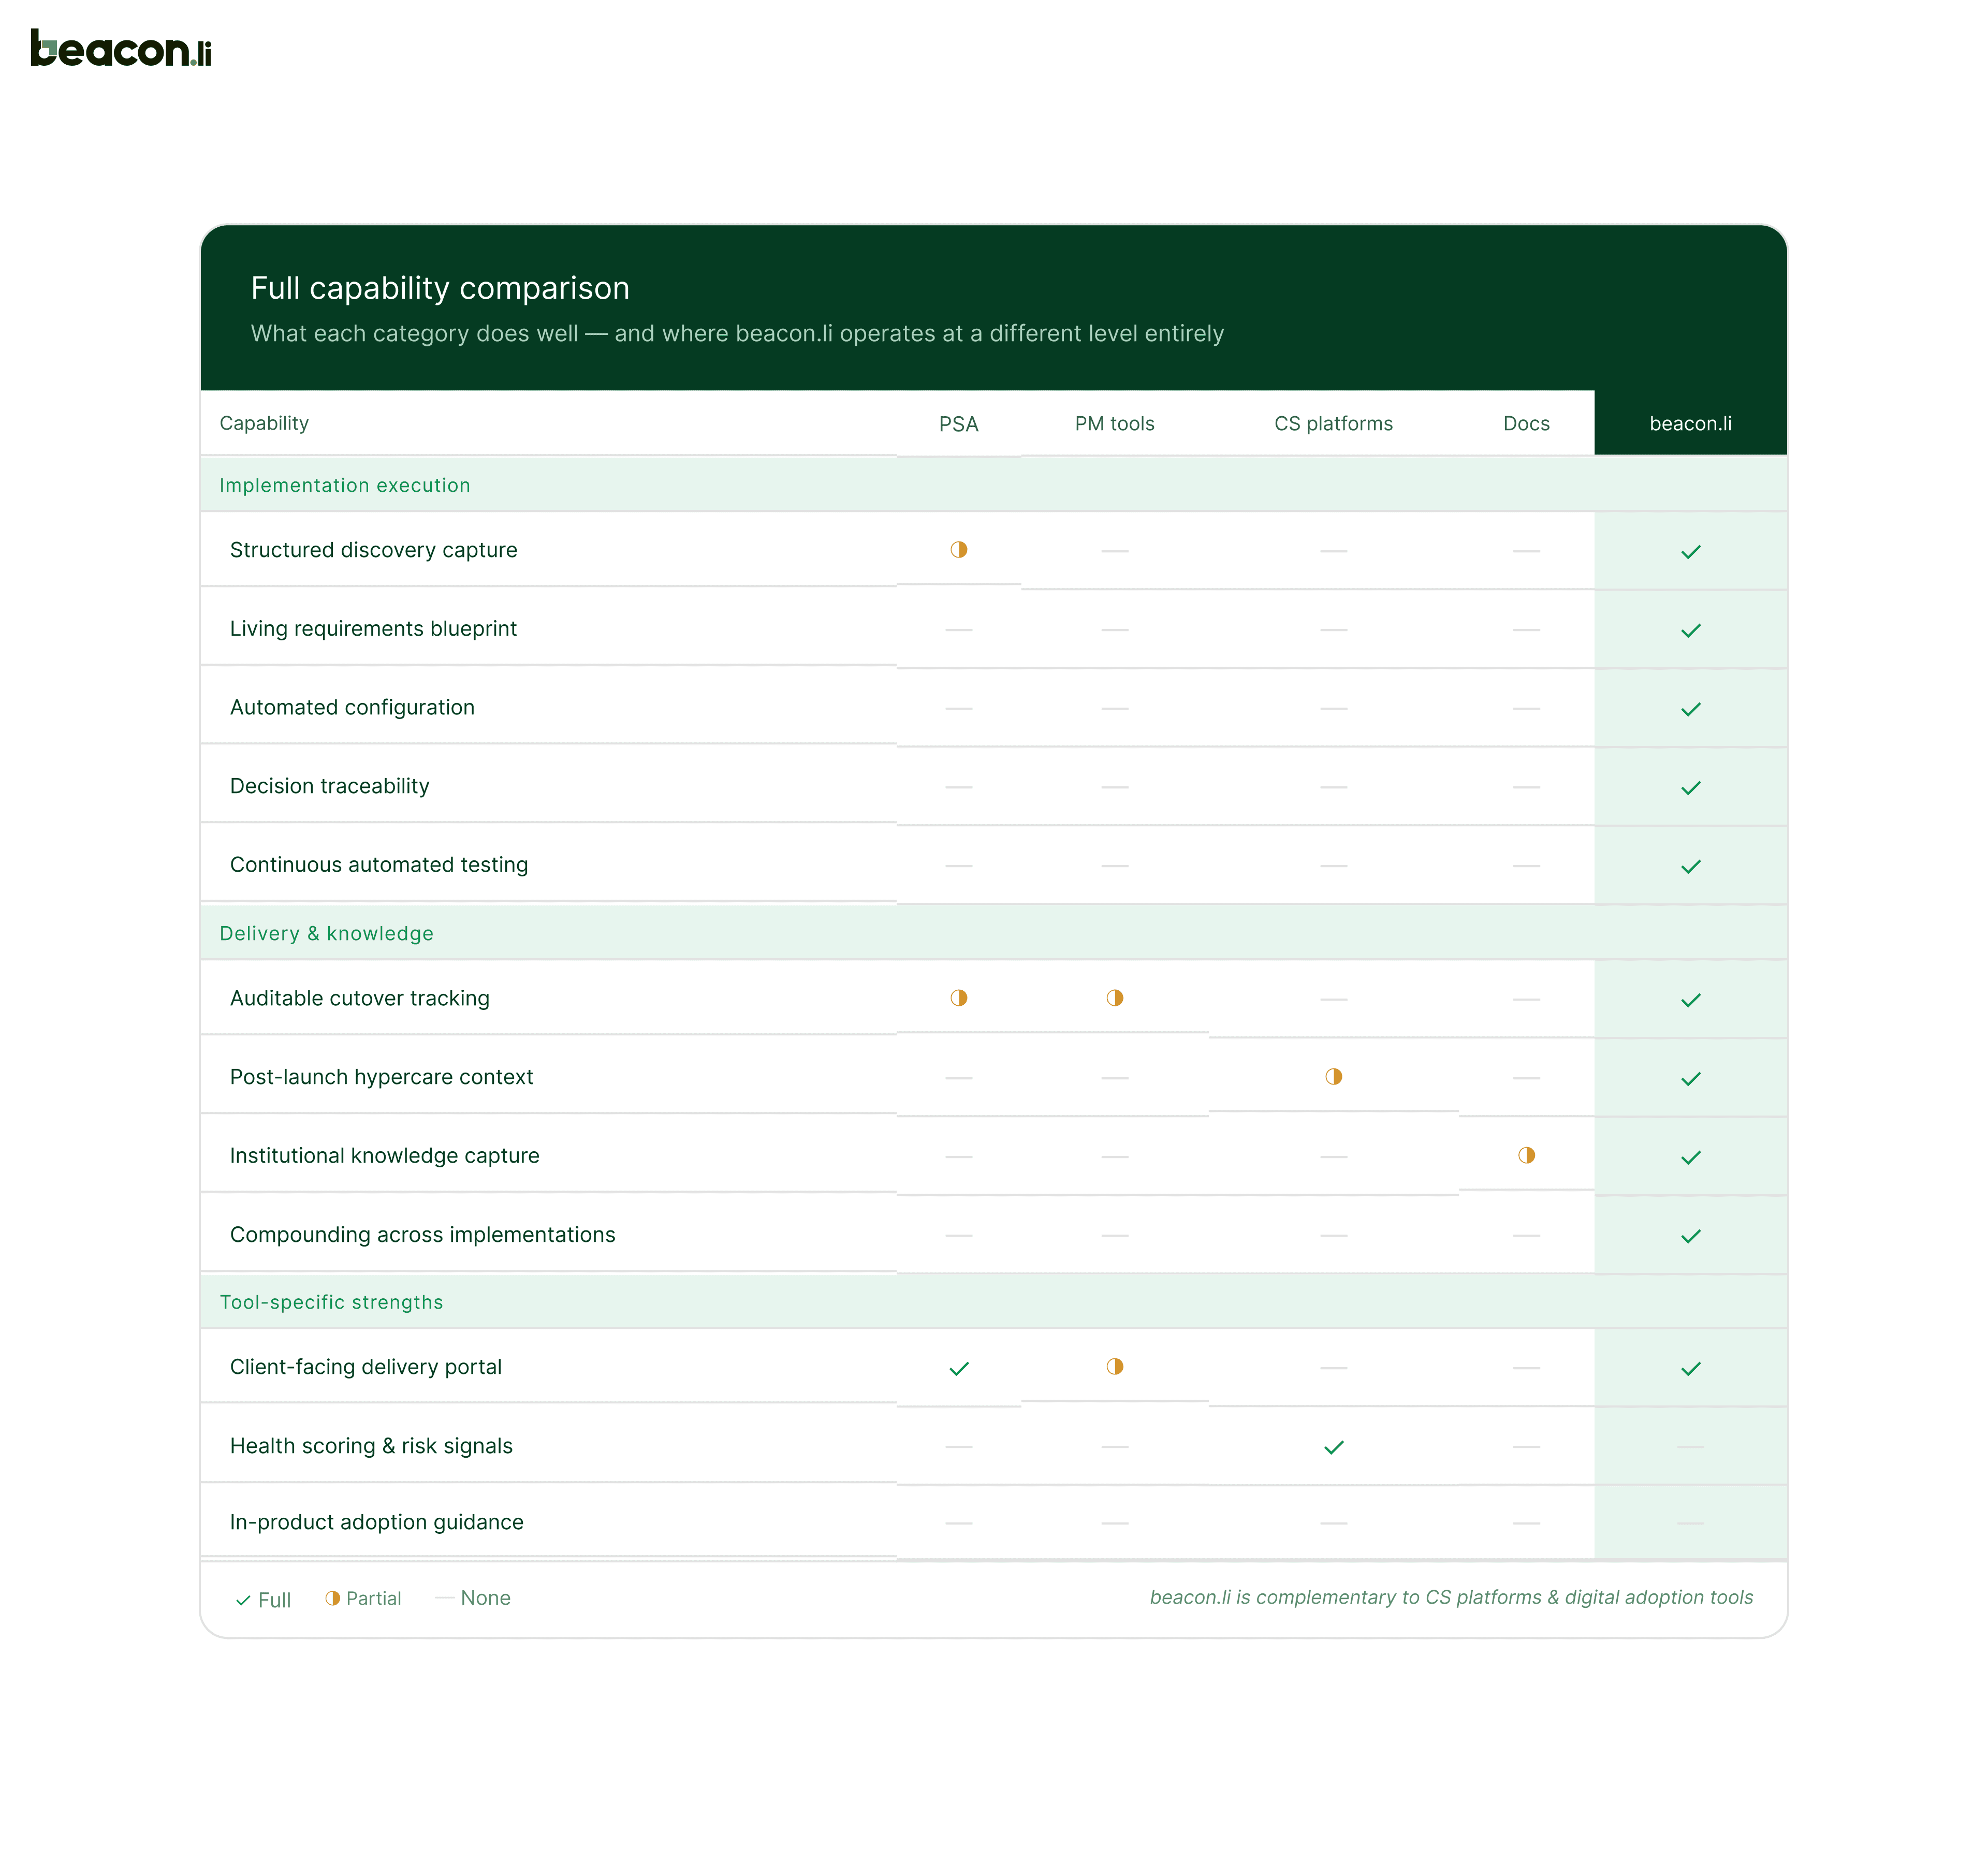Screen dimensions: 1988x1862
Task: Click the beacon.li logo
Action: [121, 49]
